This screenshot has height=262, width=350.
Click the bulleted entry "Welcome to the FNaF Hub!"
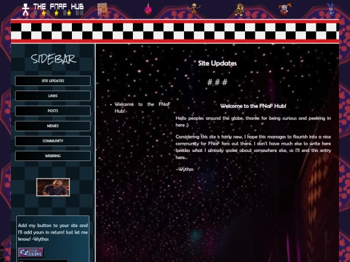(143, 107)
